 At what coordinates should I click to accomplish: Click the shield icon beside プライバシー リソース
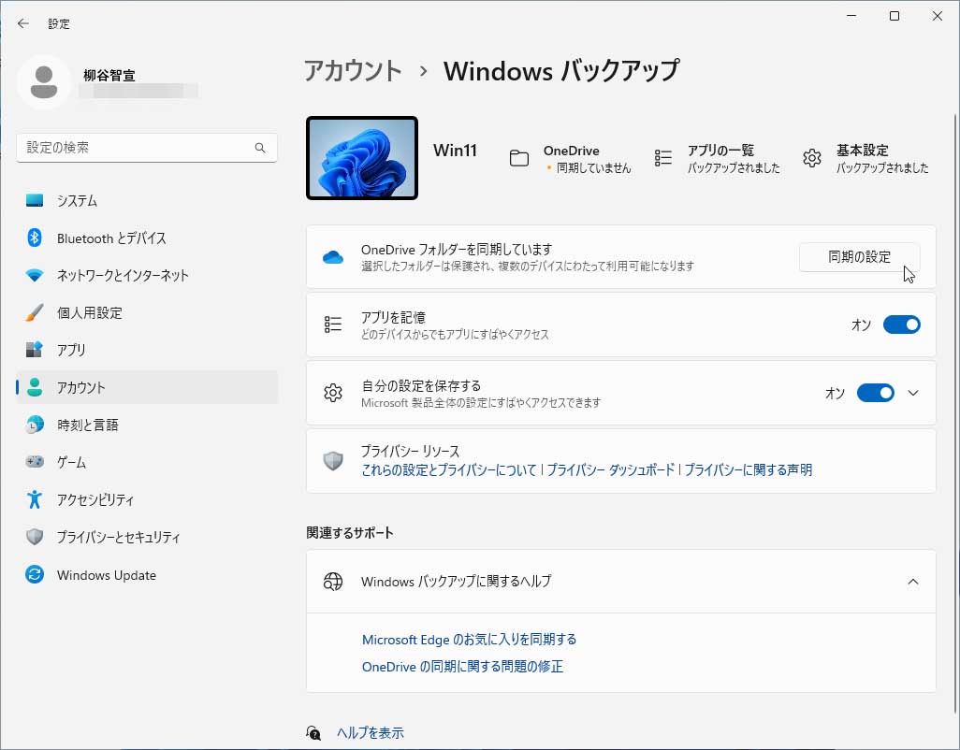333,461
